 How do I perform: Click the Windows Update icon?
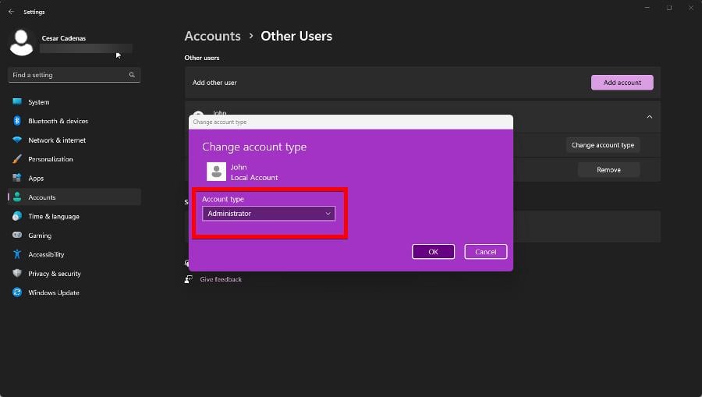point(17,292)
